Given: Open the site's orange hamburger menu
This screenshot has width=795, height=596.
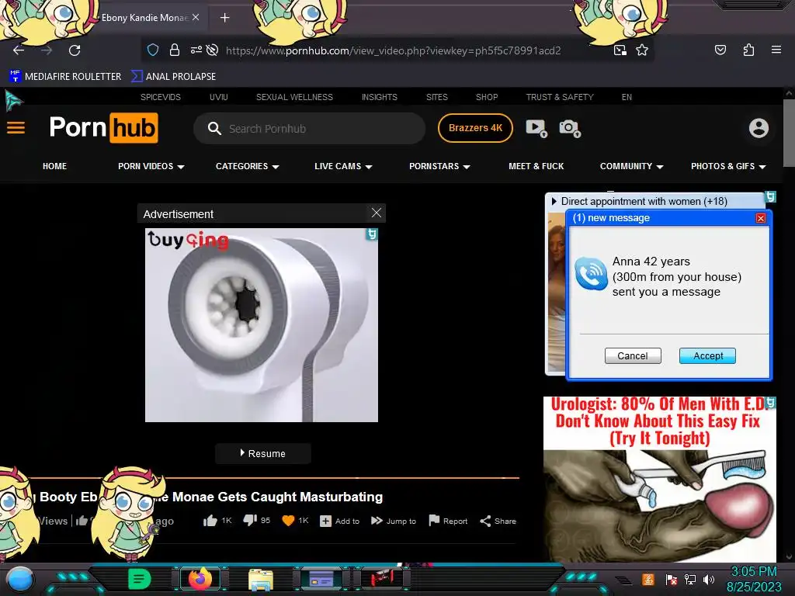Looking at the screenshot, I should pyautogui.click(x=16, y=128).
